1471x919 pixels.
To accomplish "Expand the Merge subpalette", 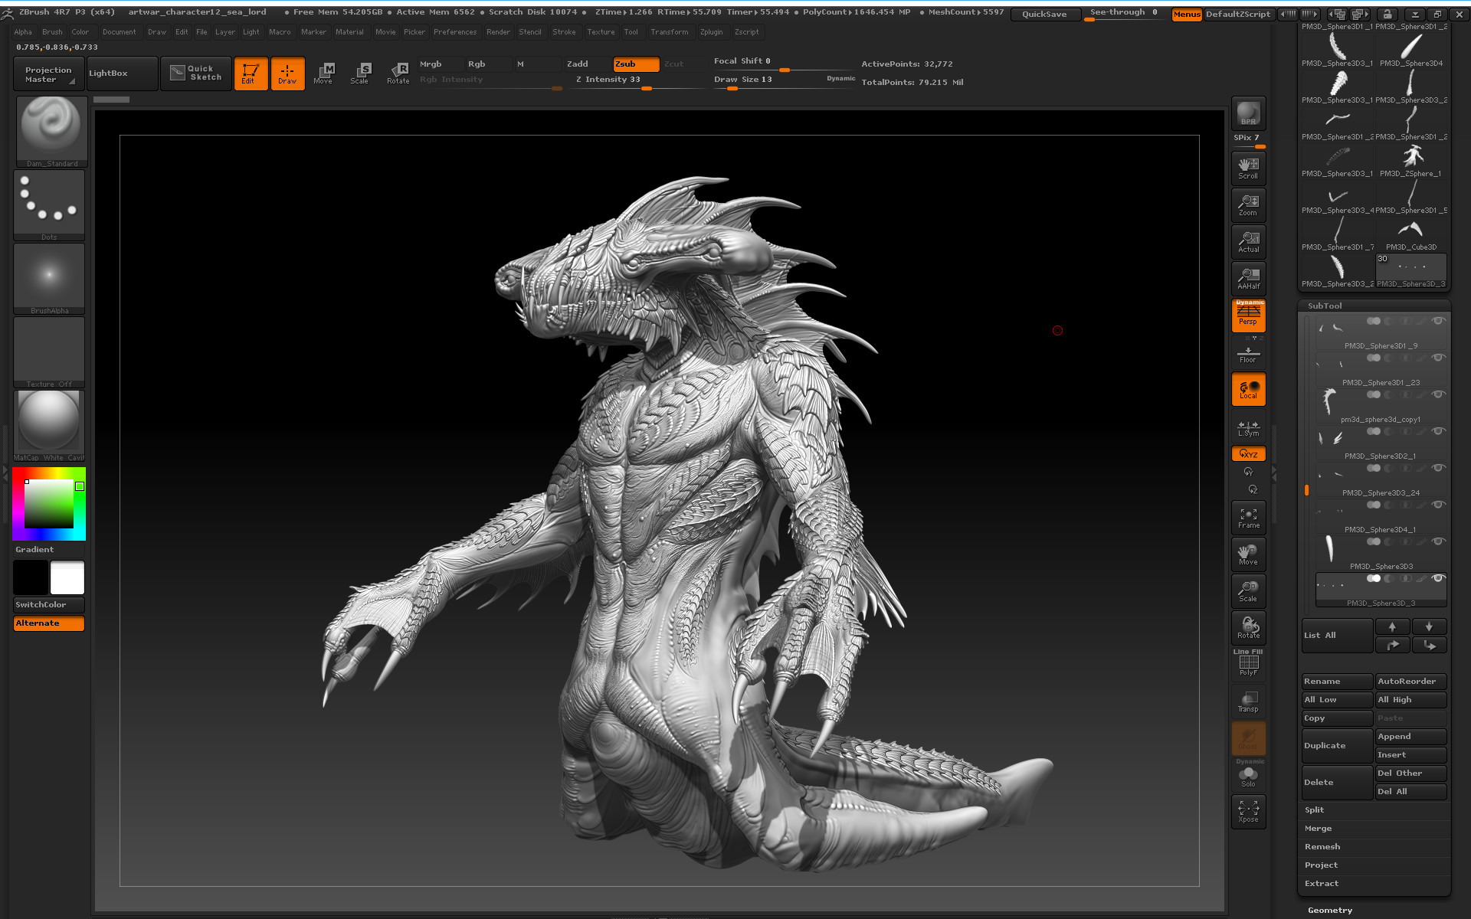I will (x=1318, y=828).
